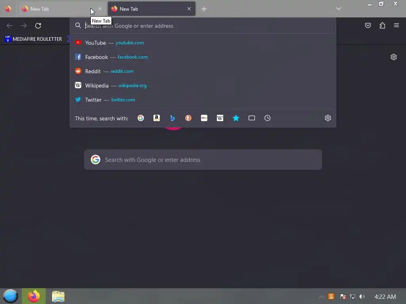Open File Explorer from taskbar
This screenshot has width=406, height=304.
(58, 296)
